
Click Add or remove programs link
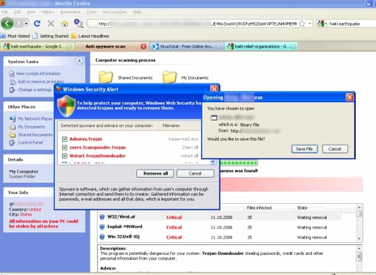[x=41, y=82]
